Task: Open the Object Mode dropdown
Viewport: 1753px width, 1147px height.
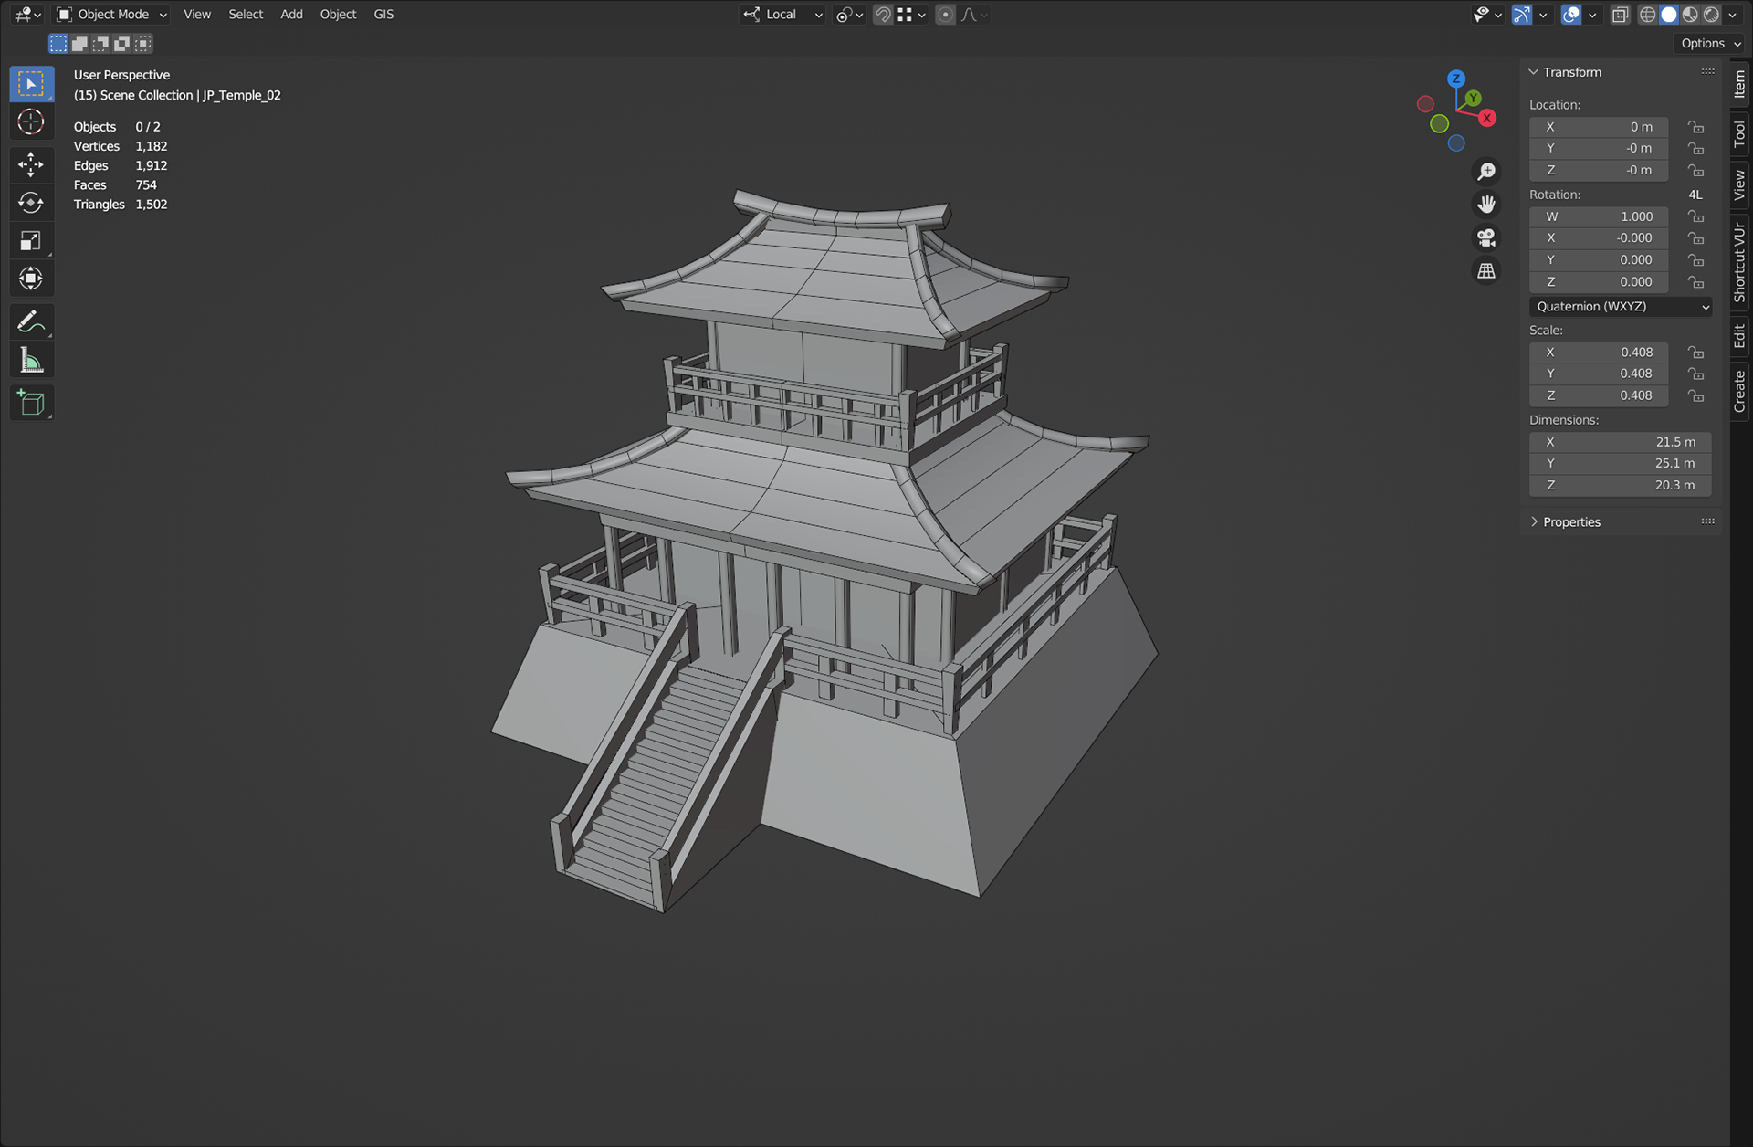Action: pyautogui.click(x=111, y=15)
